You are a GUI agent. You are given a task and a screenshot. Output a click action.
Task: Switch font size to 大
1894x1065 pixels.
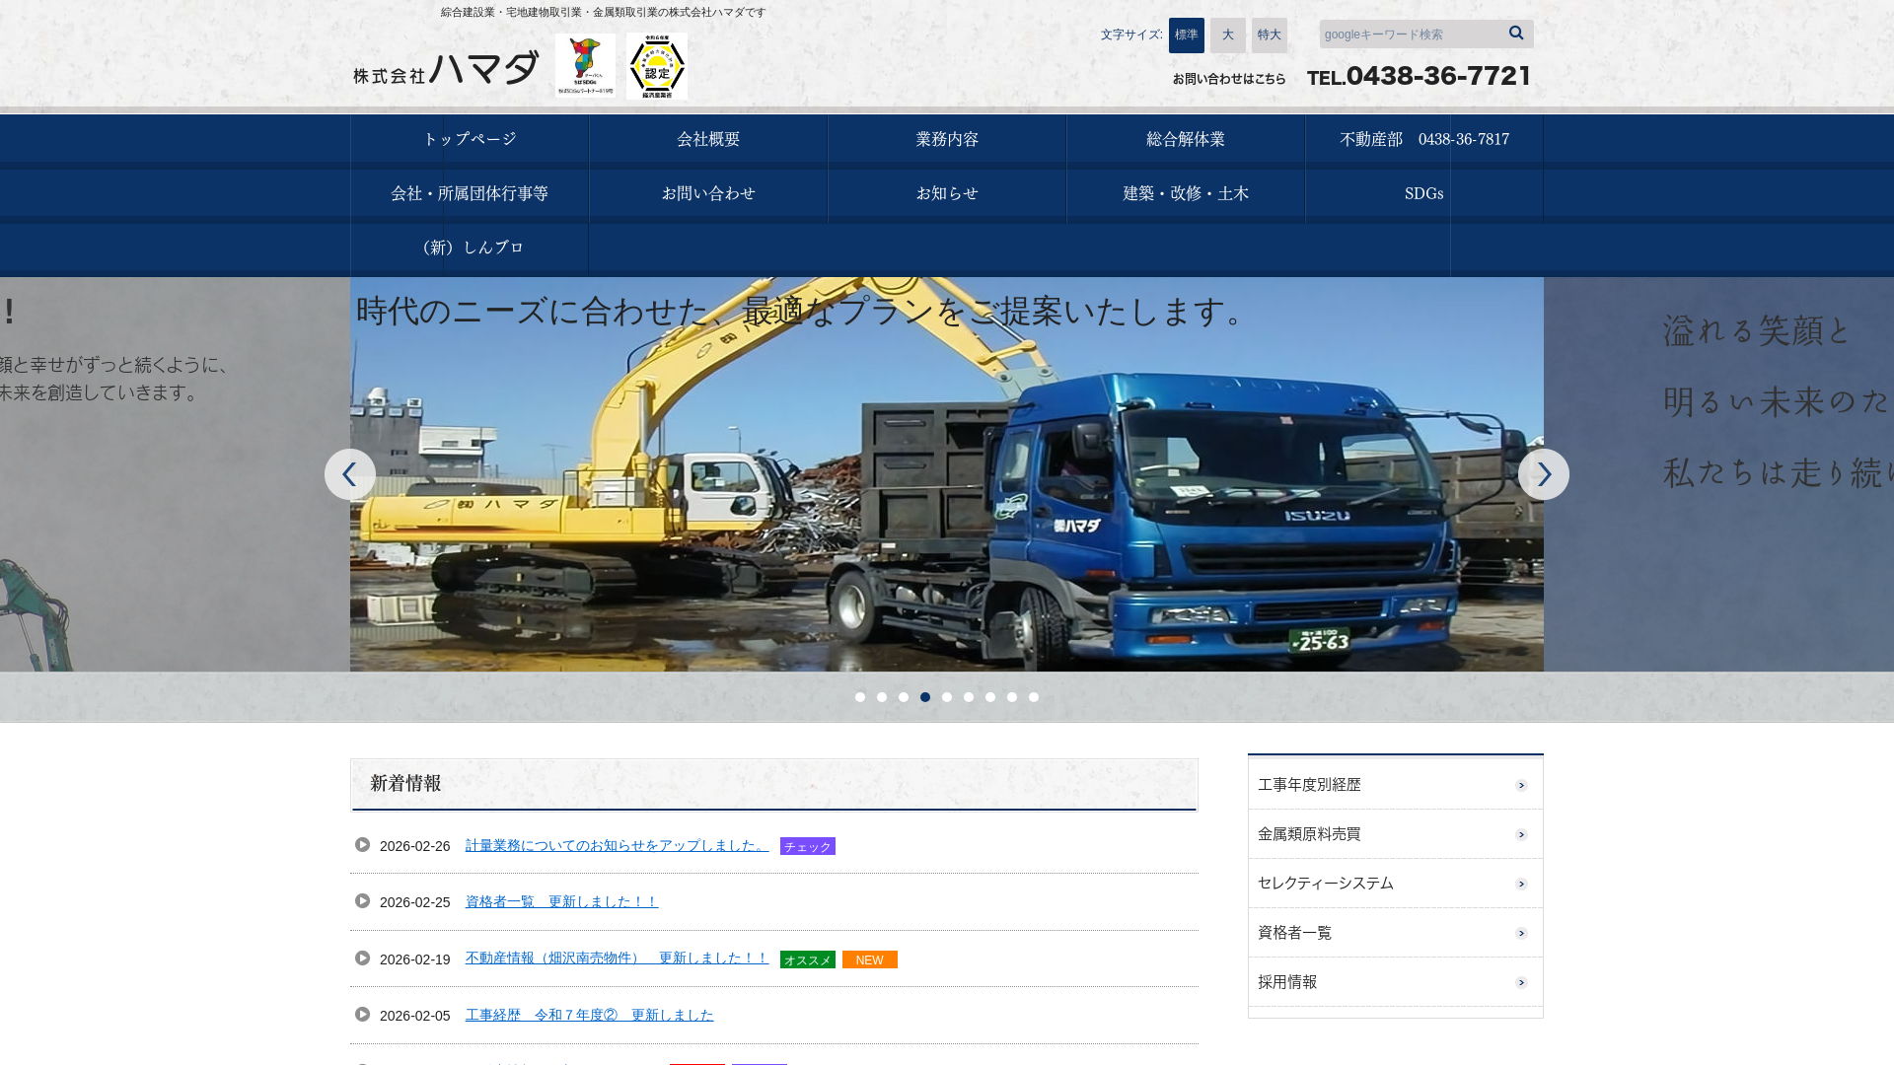(1227, 35)
